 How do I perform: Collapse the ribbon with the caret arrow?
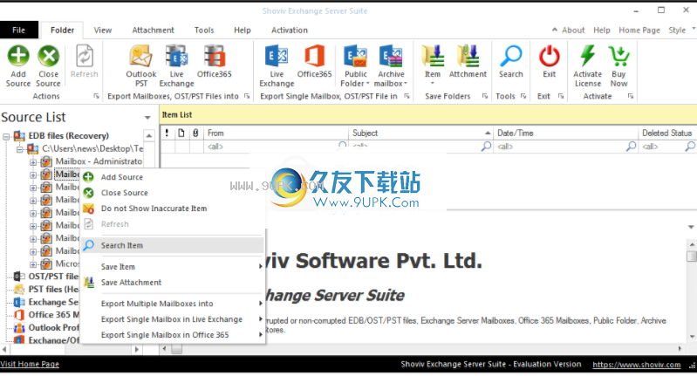tap(554, 30)
